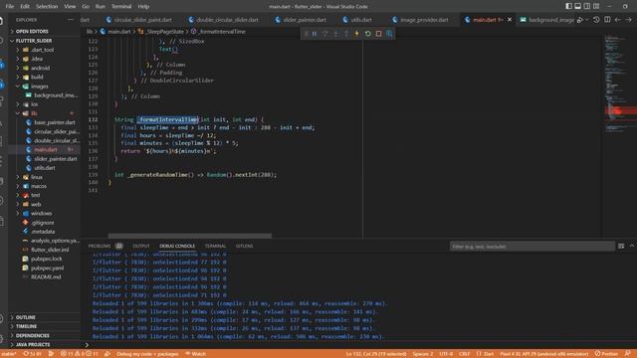Open the Terminal menu

click(x=121, y=6)
